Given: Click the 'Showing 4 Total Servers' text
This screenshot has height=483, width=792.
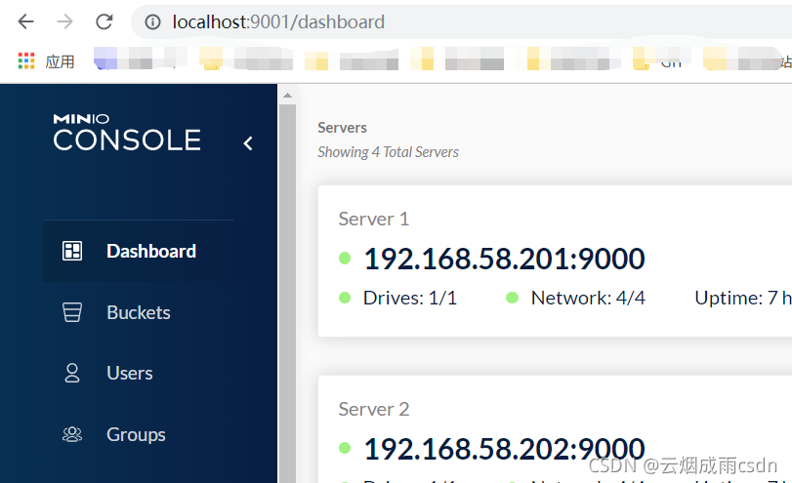Looking at the screenshot, I should click(388, 152).
